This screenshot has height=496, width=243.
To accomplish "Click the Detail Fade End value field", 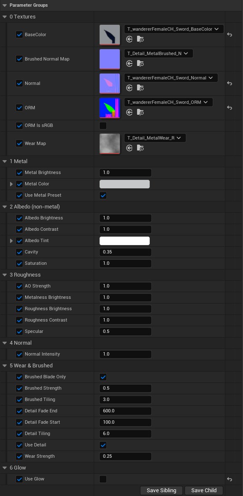I will point(125,411).
